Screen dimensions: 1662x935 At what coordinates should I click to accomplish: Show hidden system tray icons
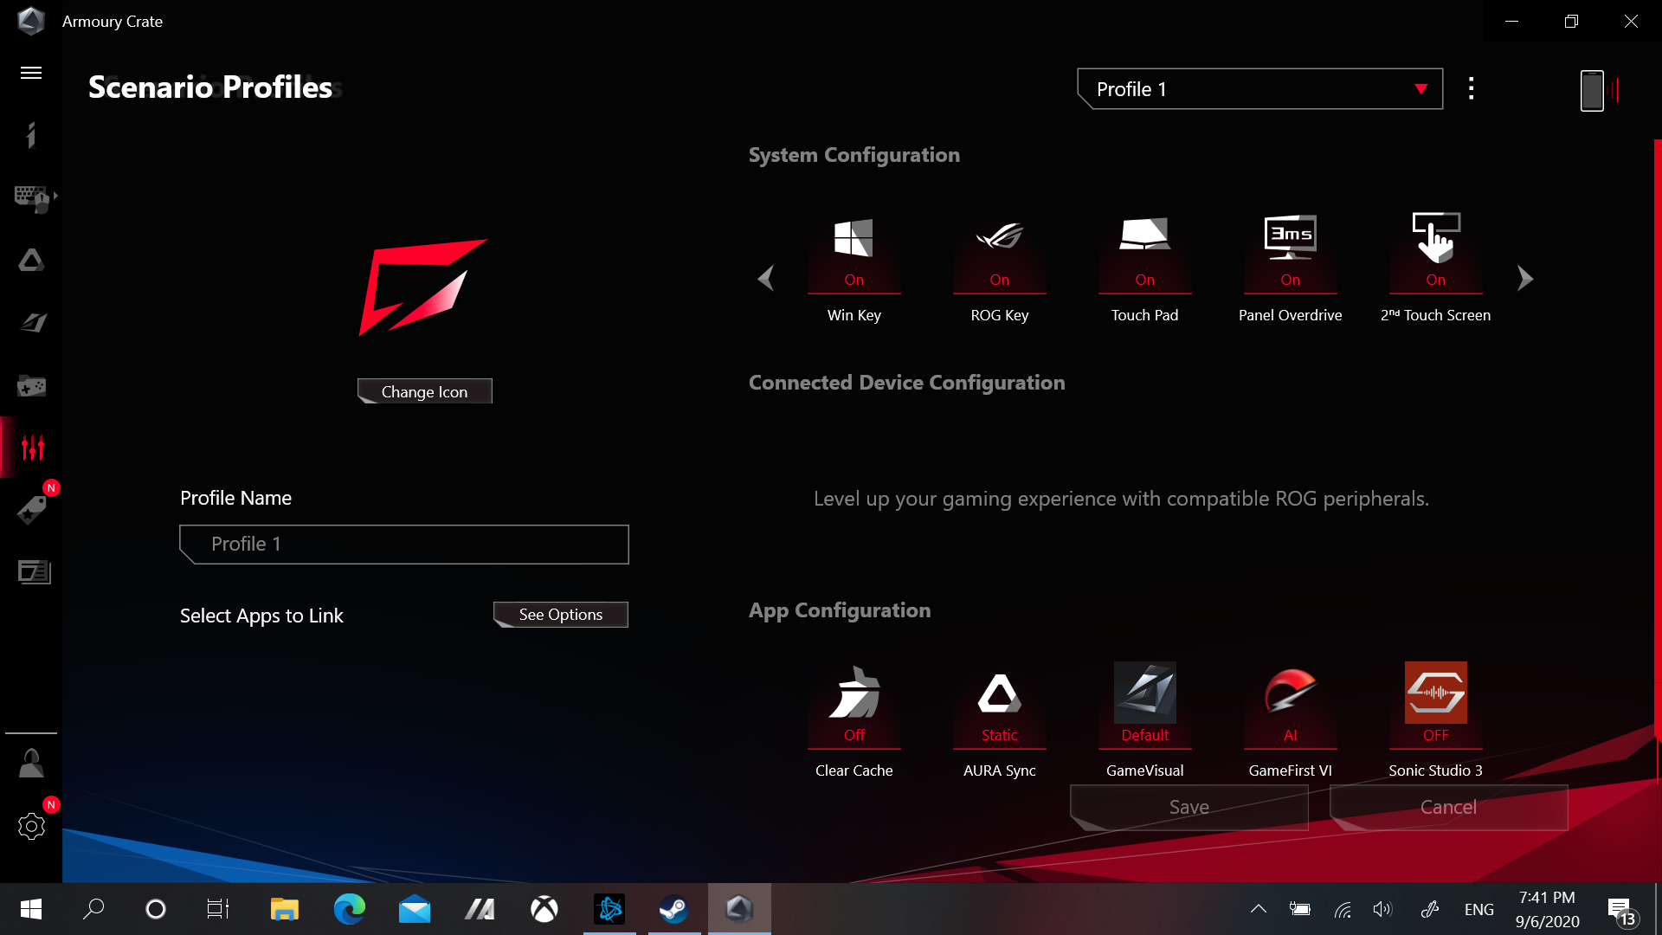tap(1259, 909)
